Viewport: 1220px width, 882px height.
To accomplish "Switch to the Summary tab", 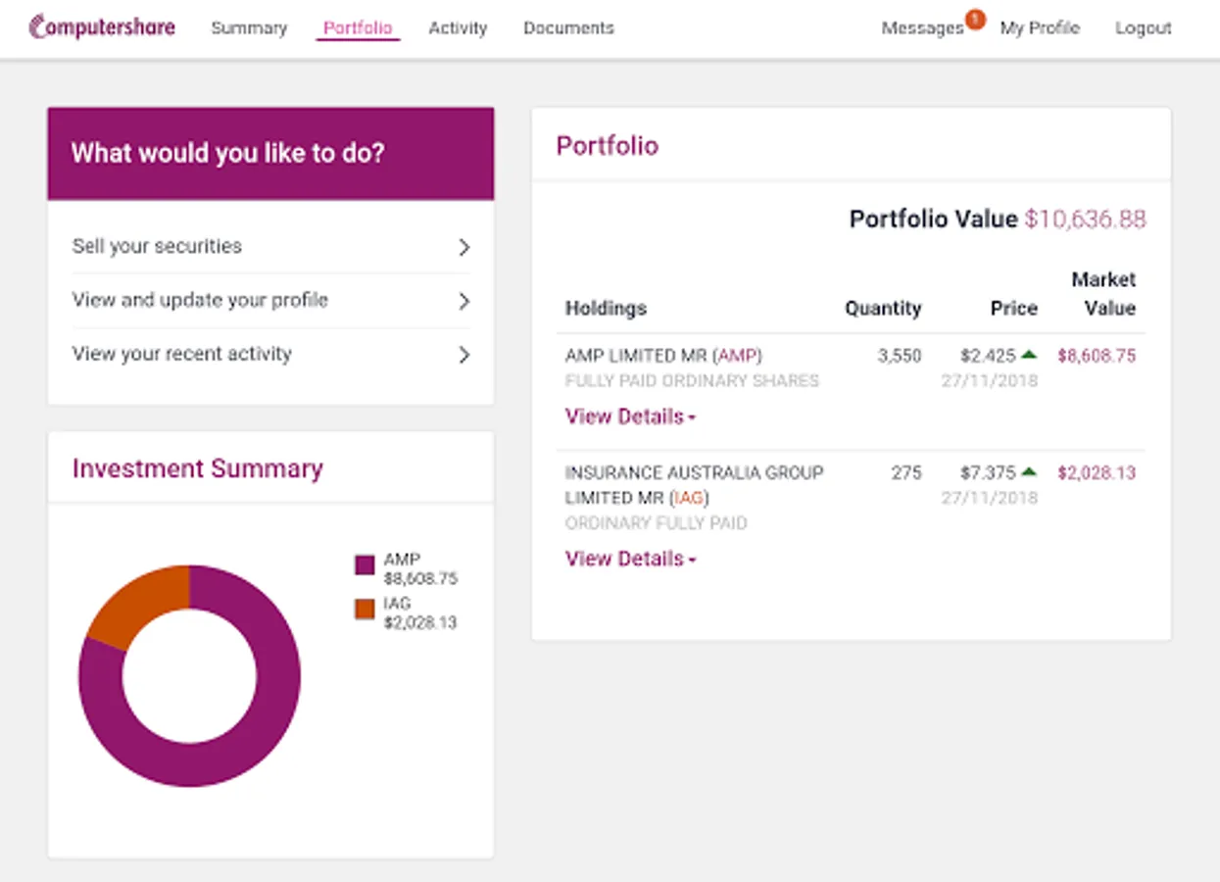I will [249, 28].
